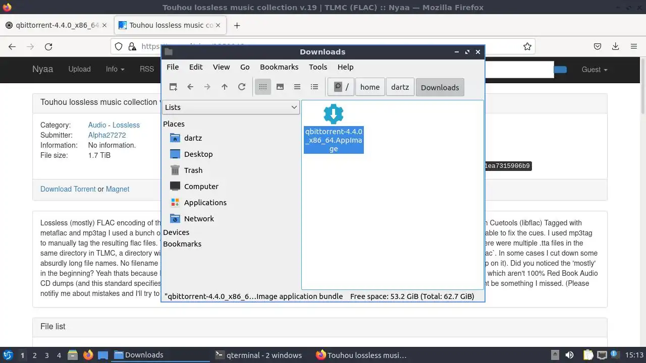Expand the Info dropdown in navbar
646x363 pixels.
115,69
